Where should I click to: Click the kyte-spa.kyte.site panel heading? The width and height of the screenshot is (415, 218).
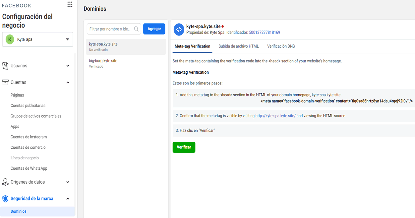pyautogui.click(x=203, y=27)
